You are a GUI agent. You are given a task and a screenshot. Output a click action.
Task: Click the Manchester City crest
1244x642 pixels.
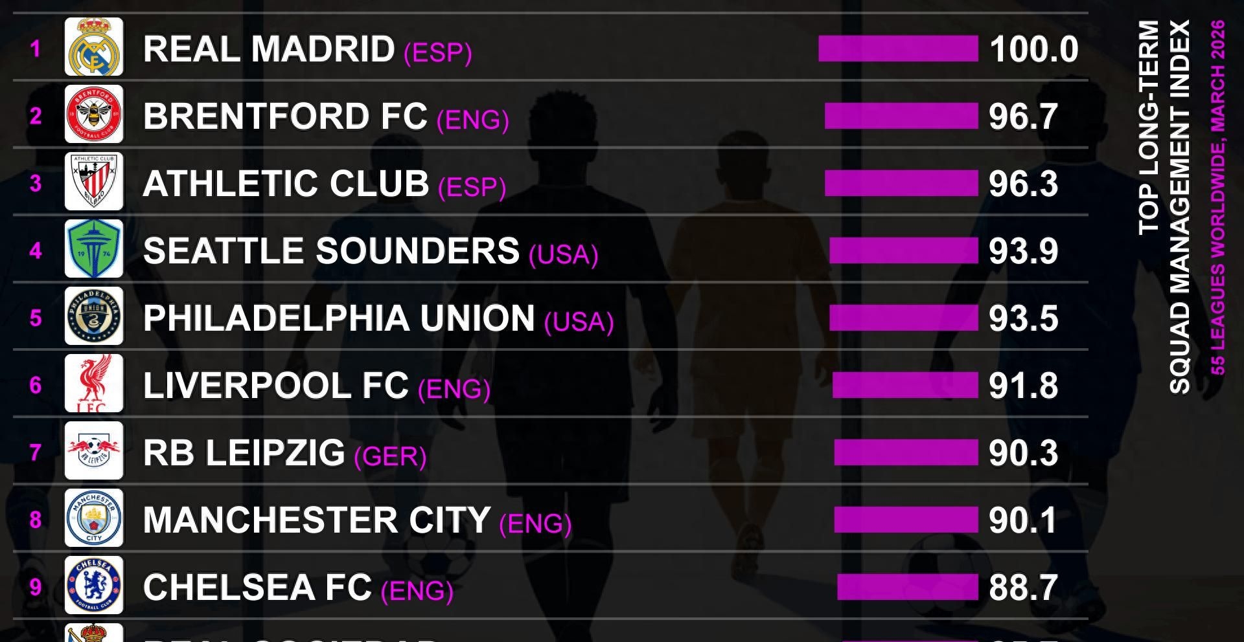[94, 518]
